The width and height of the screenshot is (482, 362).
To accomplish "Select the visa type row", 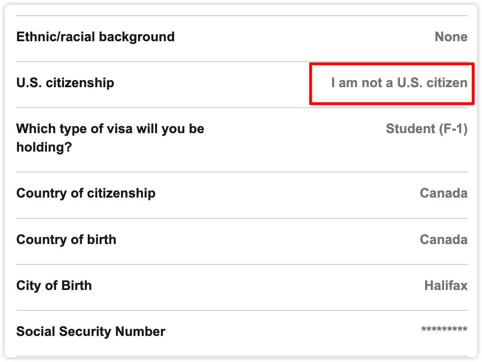I will tap(242, 140).
